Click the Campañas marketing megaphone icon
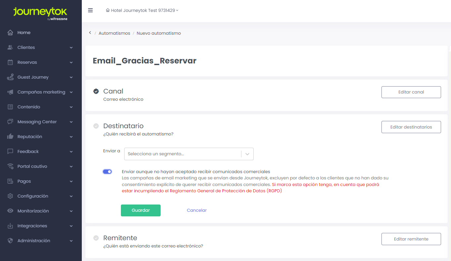 10,92
